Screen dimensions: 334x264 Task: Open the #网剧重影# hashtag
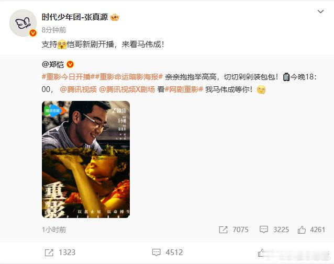[x=184, y=89]
